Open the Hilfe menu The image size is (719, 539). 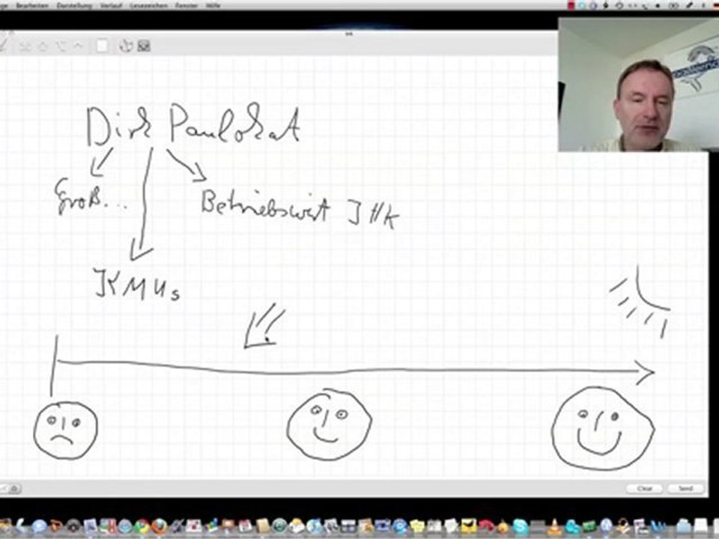tap(213, 5)
